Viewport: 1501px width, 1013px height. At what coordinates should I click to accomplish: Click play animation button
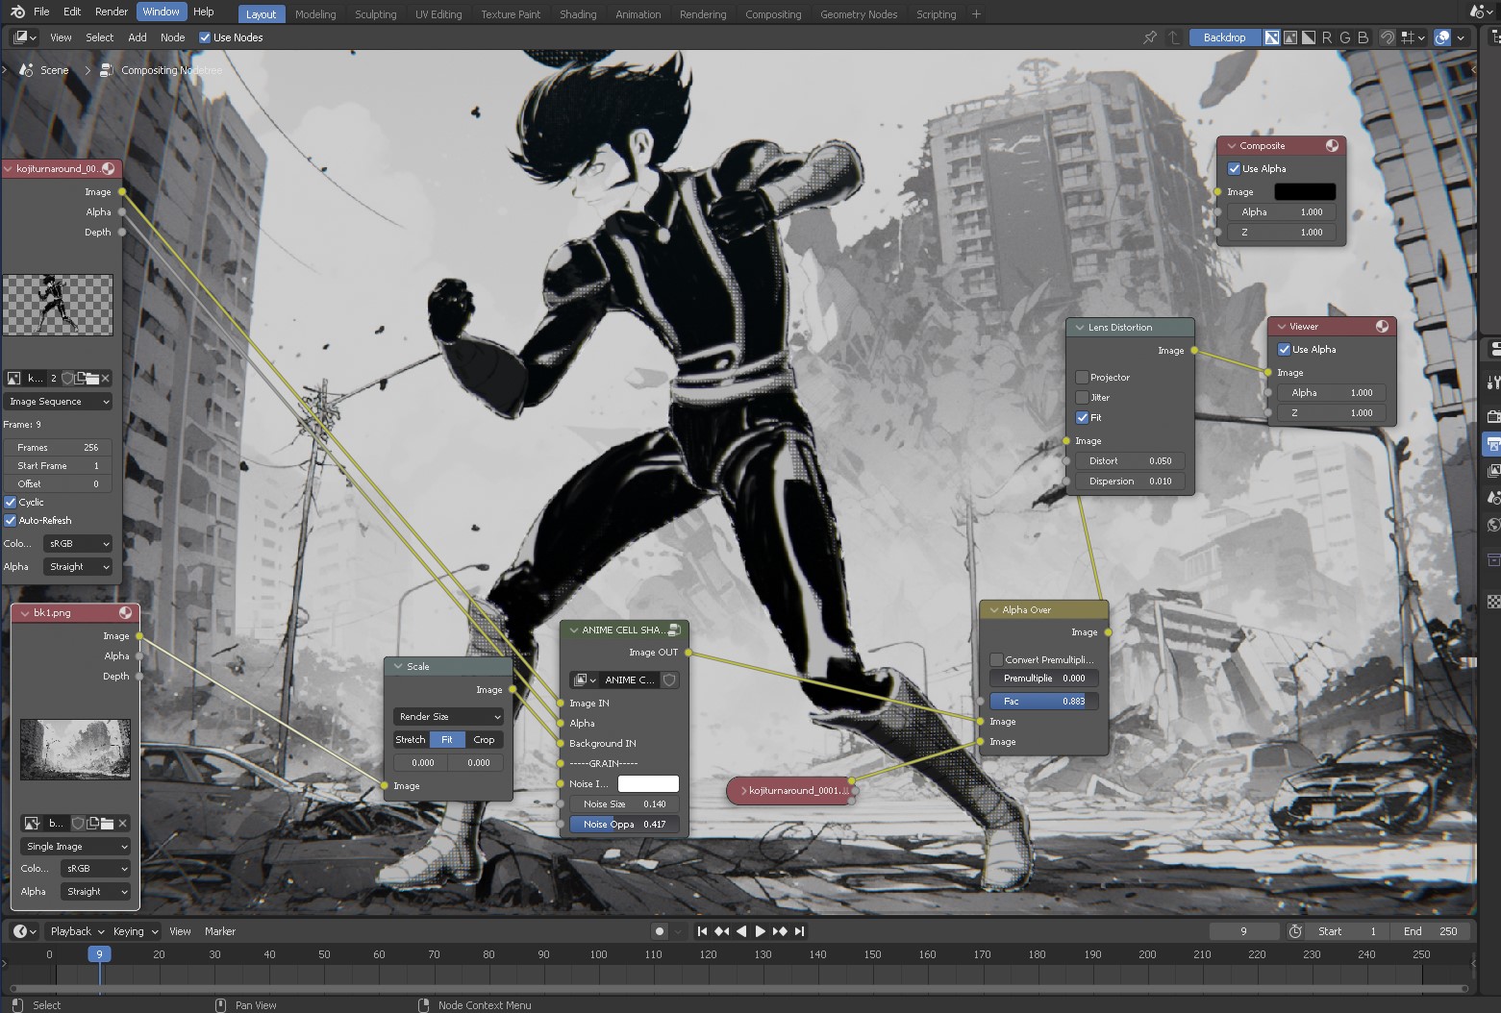(761, 930)
